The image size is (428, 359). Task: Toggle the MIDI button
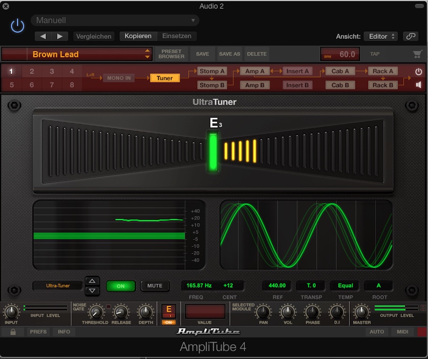point(402,332)
